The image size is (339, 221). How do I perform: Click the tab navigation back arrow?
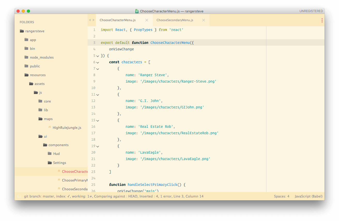(90, 20)
